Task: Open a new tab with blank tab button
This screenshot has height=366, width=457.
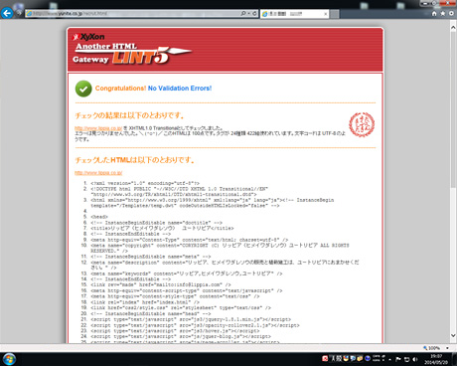Action: pyautogui.click(x=335, y=14)
